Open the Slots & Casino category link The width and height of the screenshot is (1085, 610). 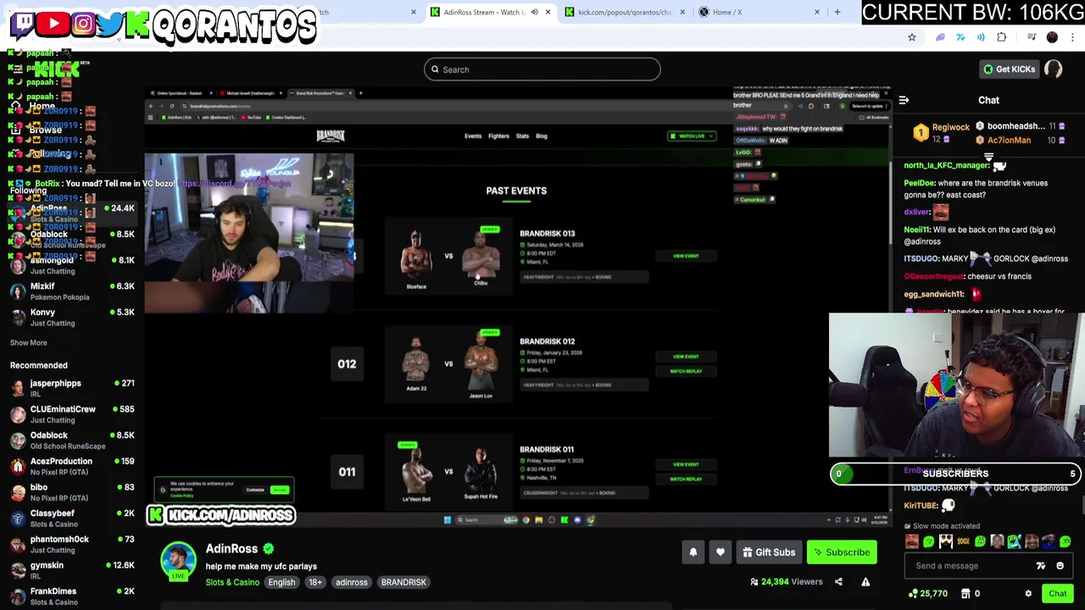[232, 582]
